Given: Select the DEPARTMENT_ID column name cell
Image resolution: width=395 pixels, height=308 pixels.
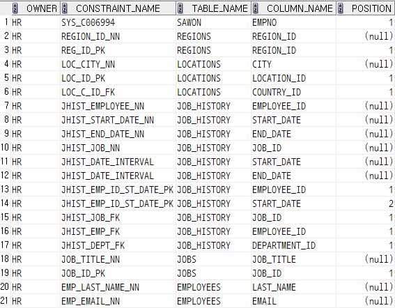Looking at the screenshot, I should [294, 245].
